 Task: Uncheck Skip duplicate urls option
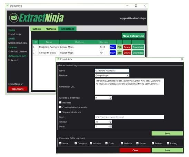coord(60,112)
